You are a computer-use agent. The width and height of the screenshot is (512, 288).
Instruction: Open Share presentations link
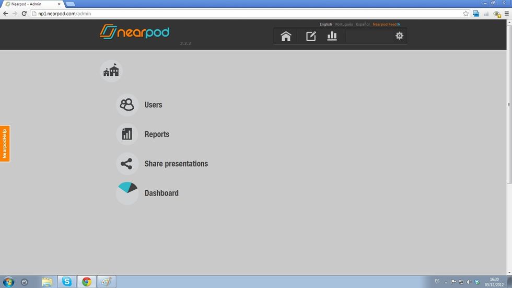177,164
